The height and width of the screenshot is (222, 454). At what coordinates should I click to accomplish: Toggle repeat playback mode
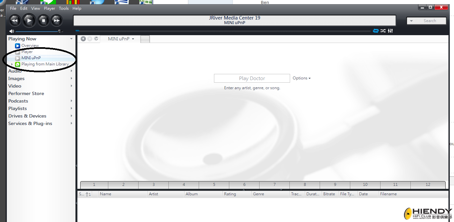pyautogui.click(x=376, y=31)
